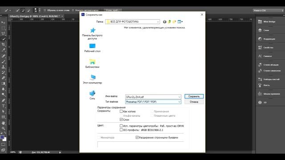This screenshot has height=160, width=285.
Task: Select the Move tool
Action: (x=3, y=23)
